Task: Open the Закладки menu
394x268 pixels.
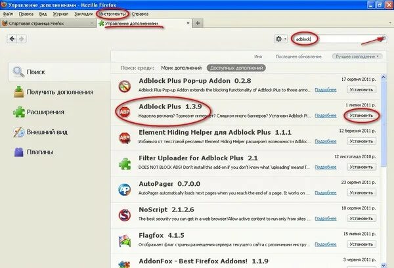Action: point(83,14)
